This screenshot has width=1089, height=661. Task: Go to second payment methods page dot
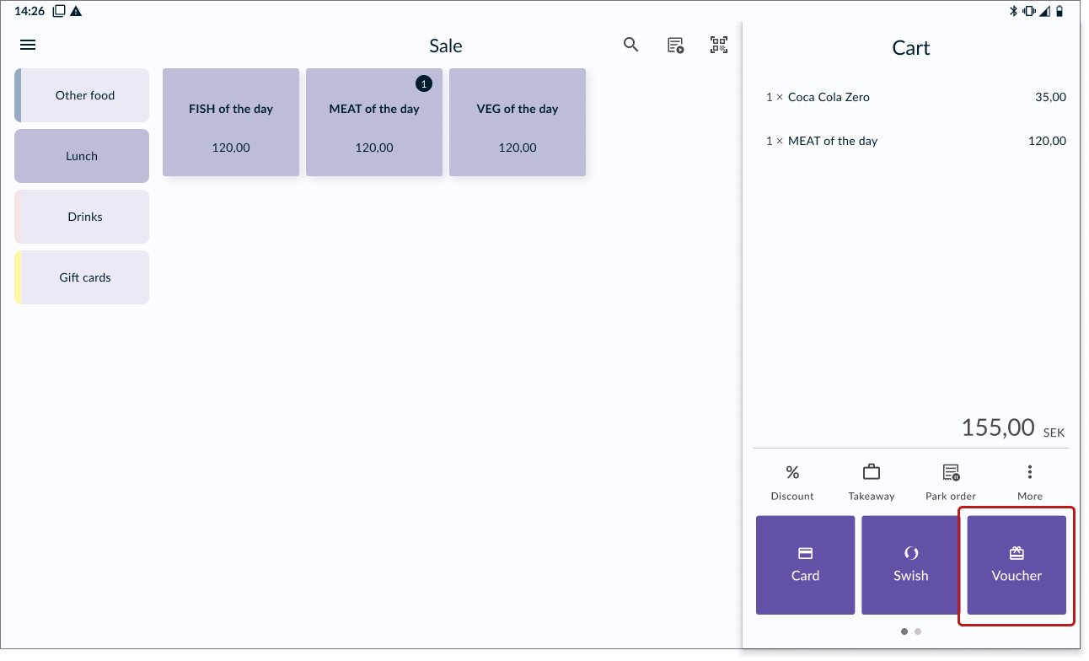point(918,631)
